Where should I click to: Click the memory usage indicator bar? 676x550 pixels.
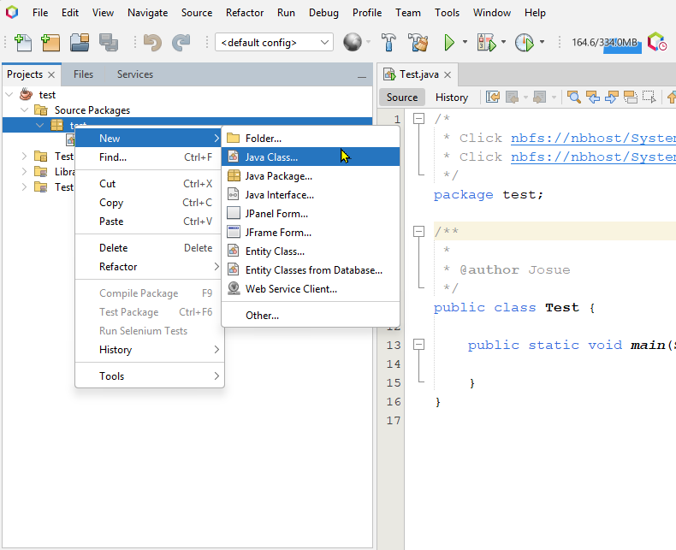605,43
